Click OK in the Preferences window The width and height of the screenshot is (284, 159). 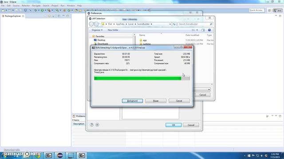coord(174,125)
